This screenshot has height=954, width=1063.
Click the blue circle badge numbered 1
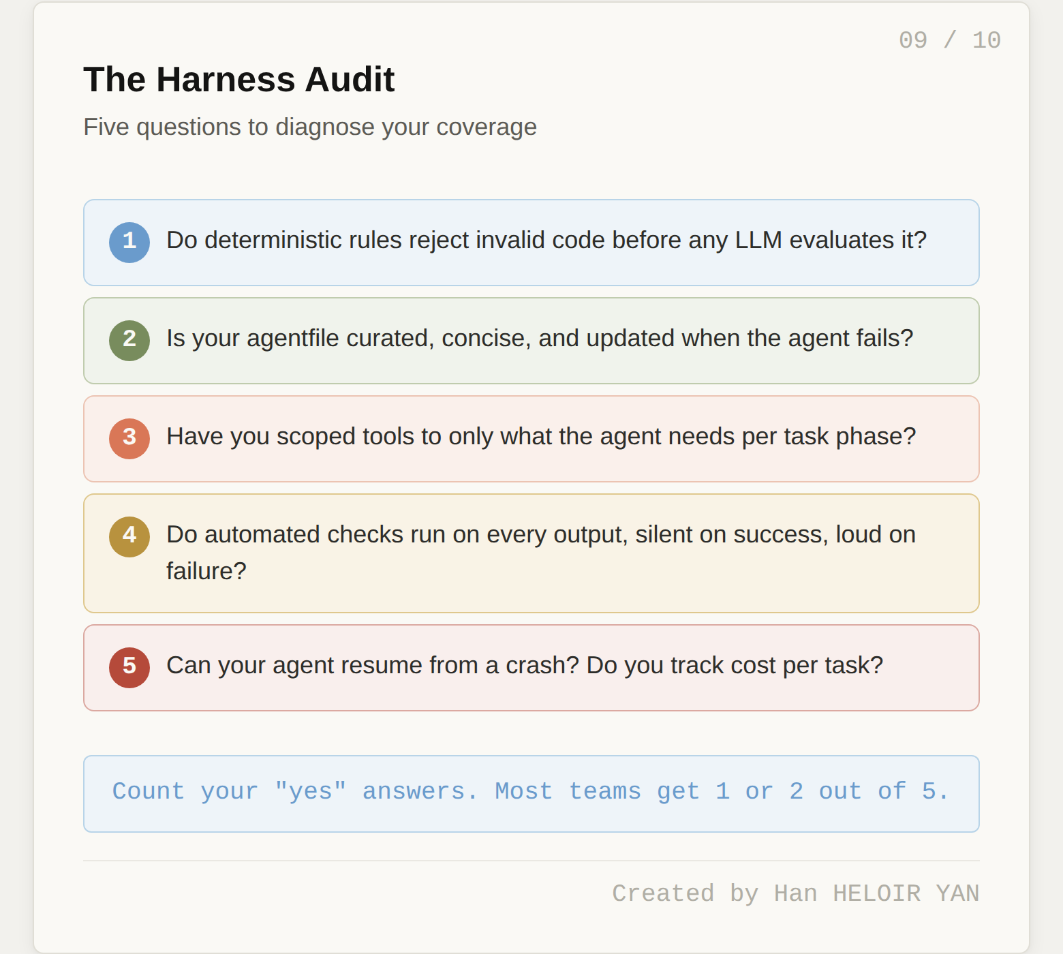pos(129,242)
